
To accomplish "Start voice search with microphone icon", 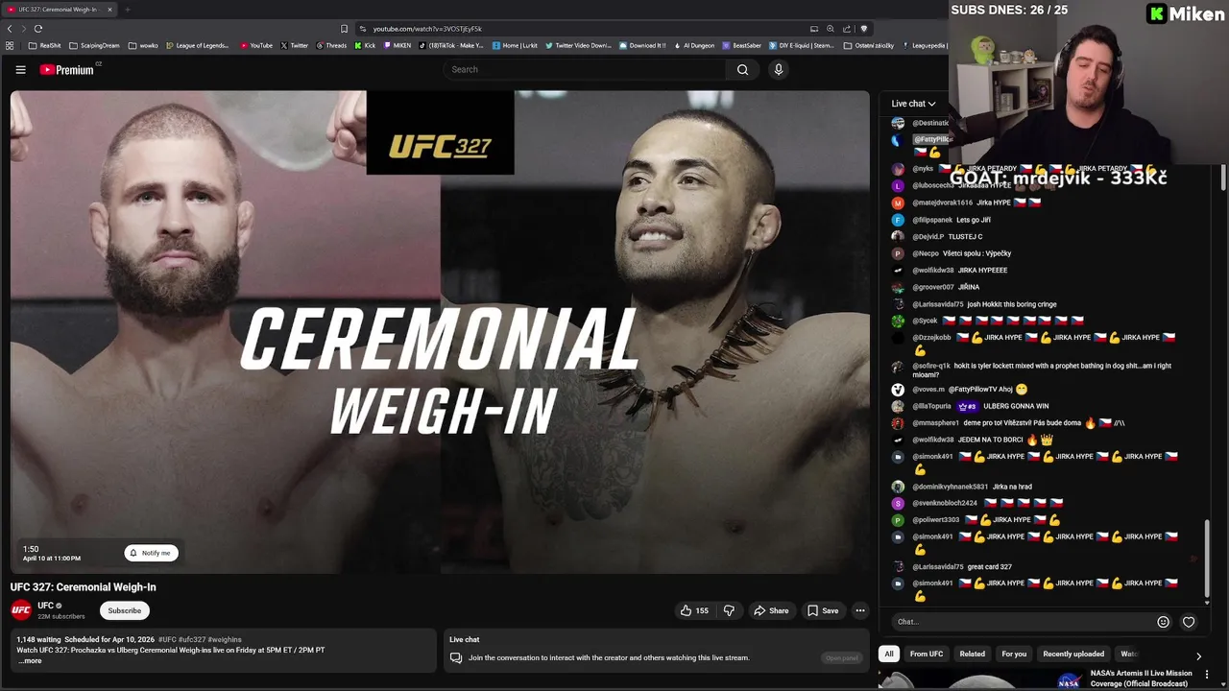I will pyautogui.click(x=779, y=69).
